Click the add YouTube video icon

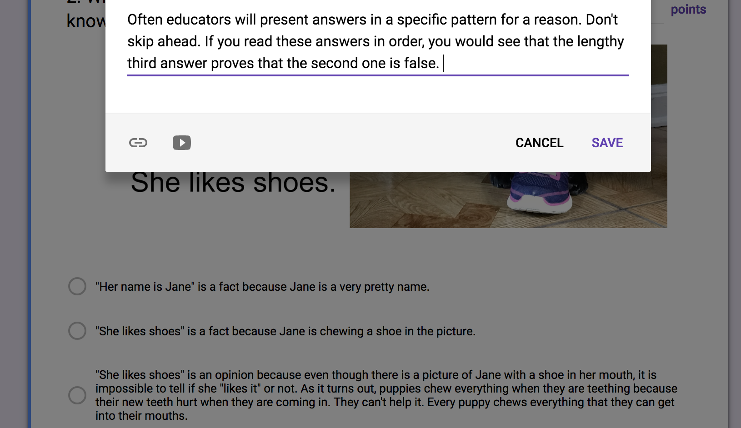click(x=182, y=143)
